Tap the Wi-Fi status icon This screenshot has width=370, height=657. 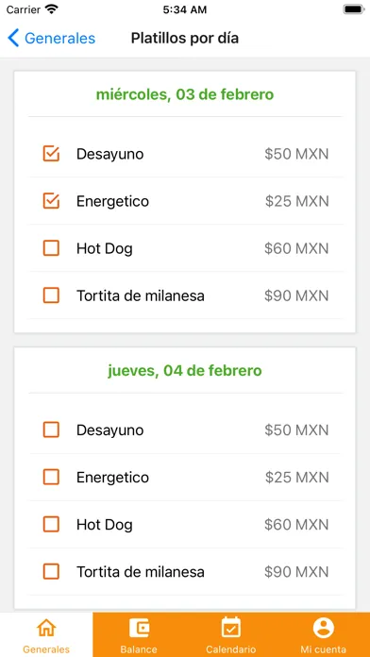click(x=52, y=9)
